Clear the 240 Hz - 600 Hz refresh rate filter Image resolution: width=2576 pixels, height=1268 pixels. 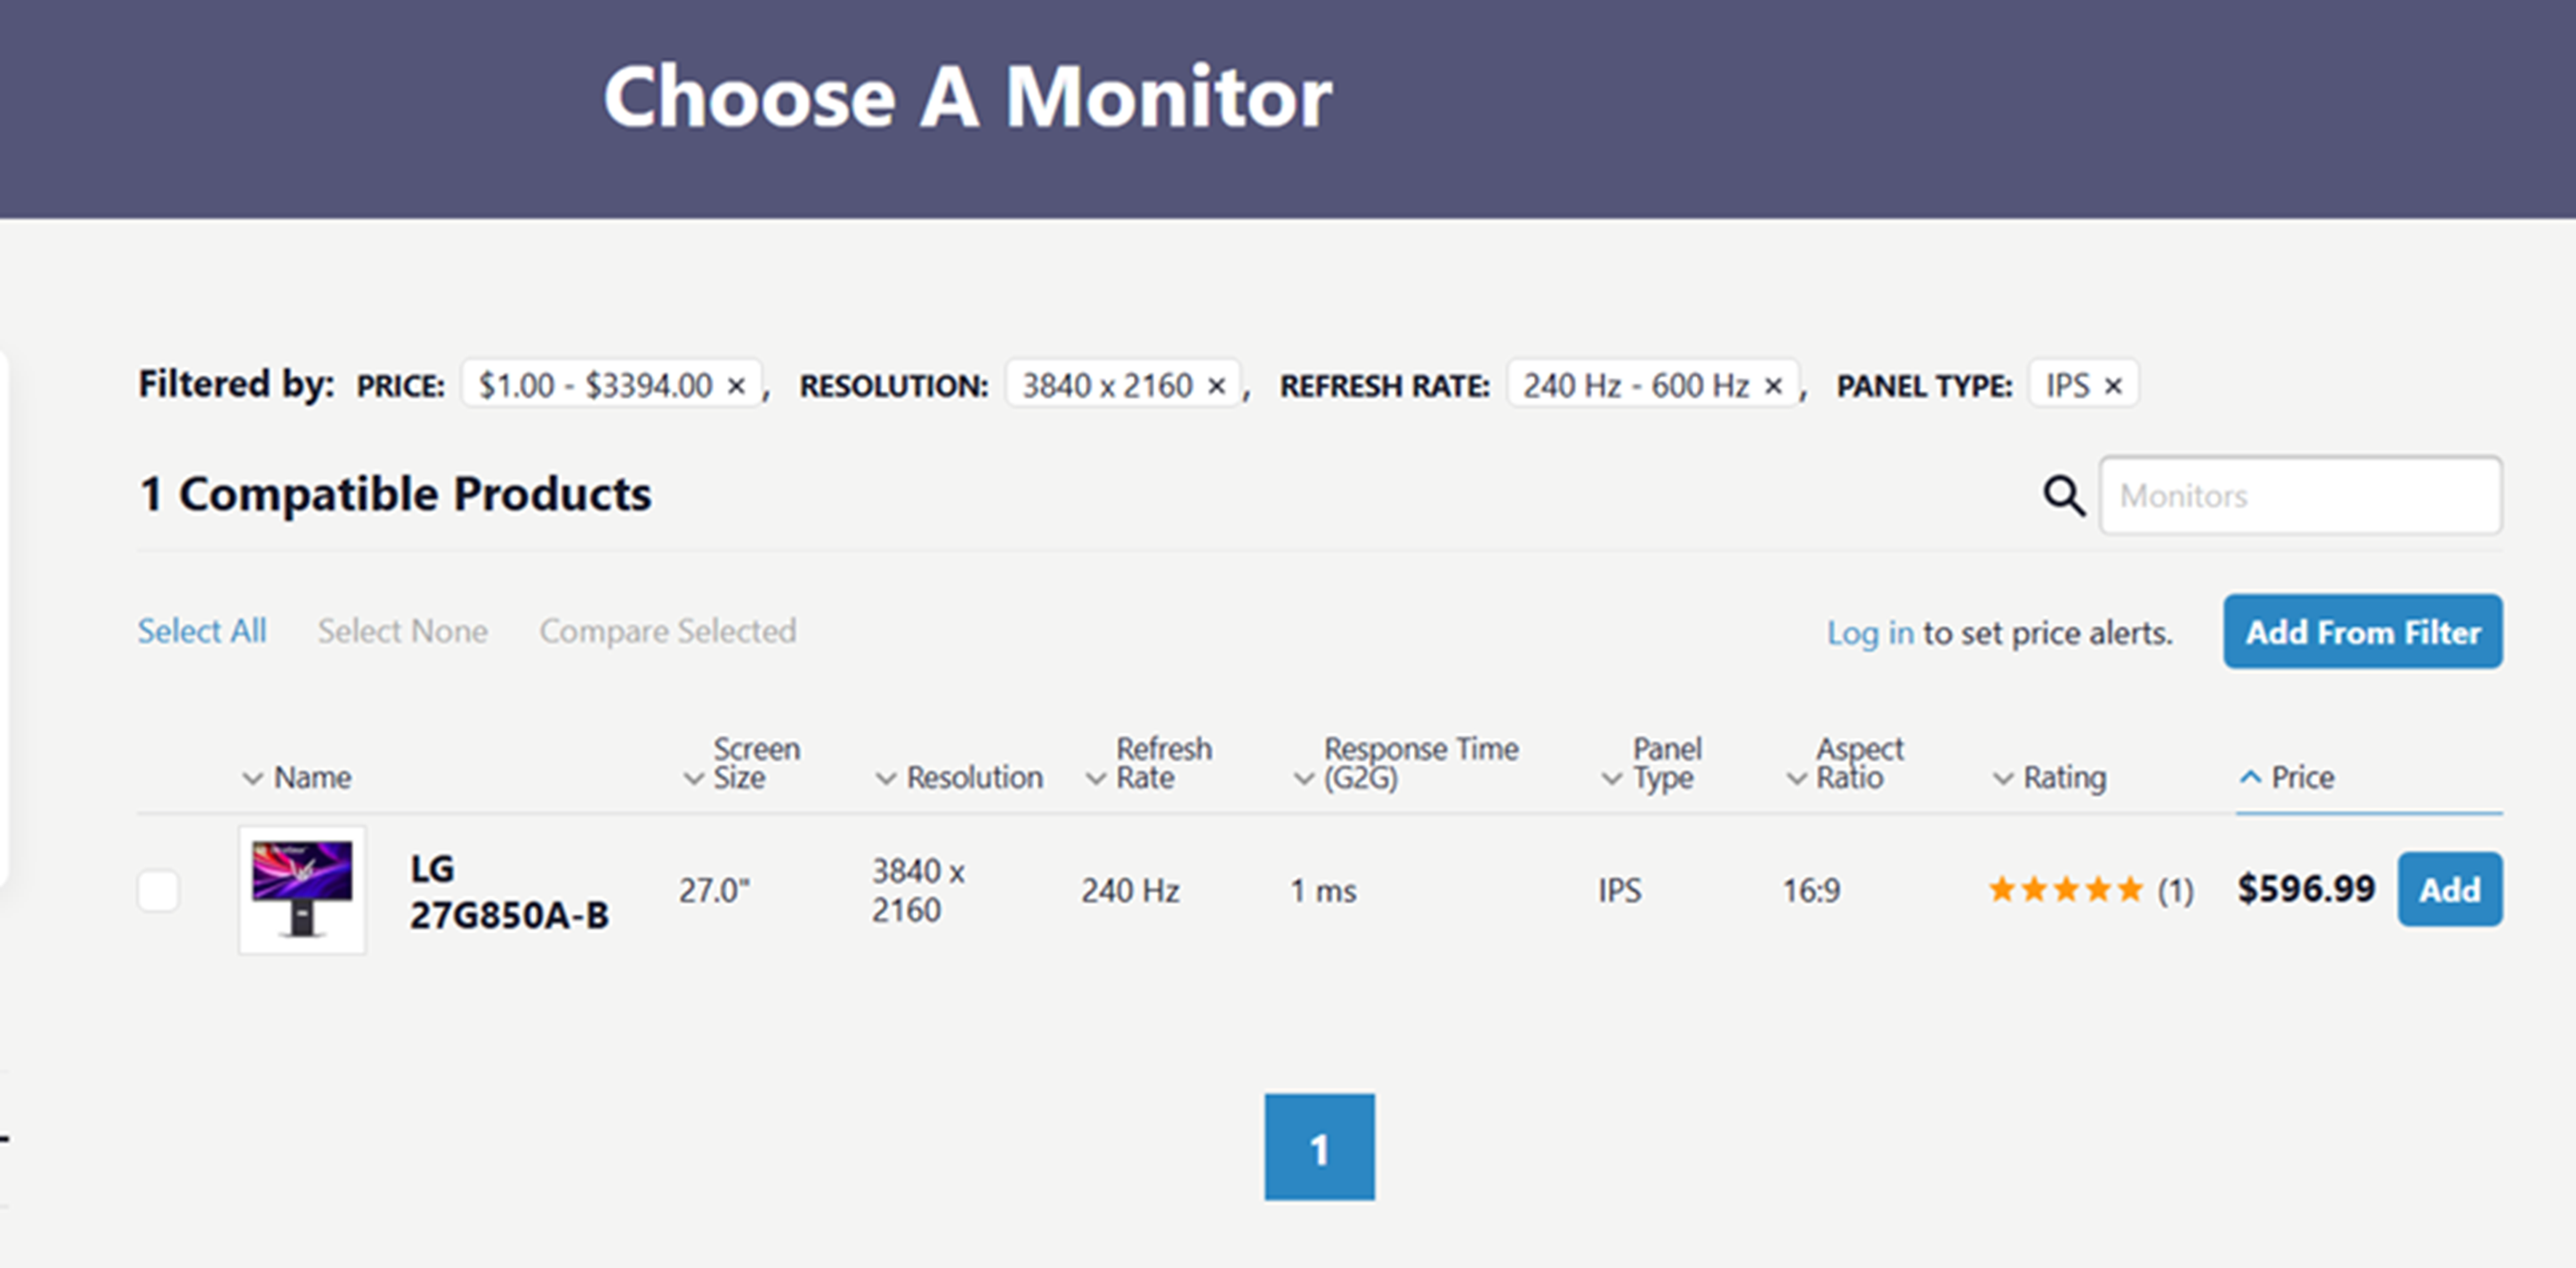click(1773, 386)
